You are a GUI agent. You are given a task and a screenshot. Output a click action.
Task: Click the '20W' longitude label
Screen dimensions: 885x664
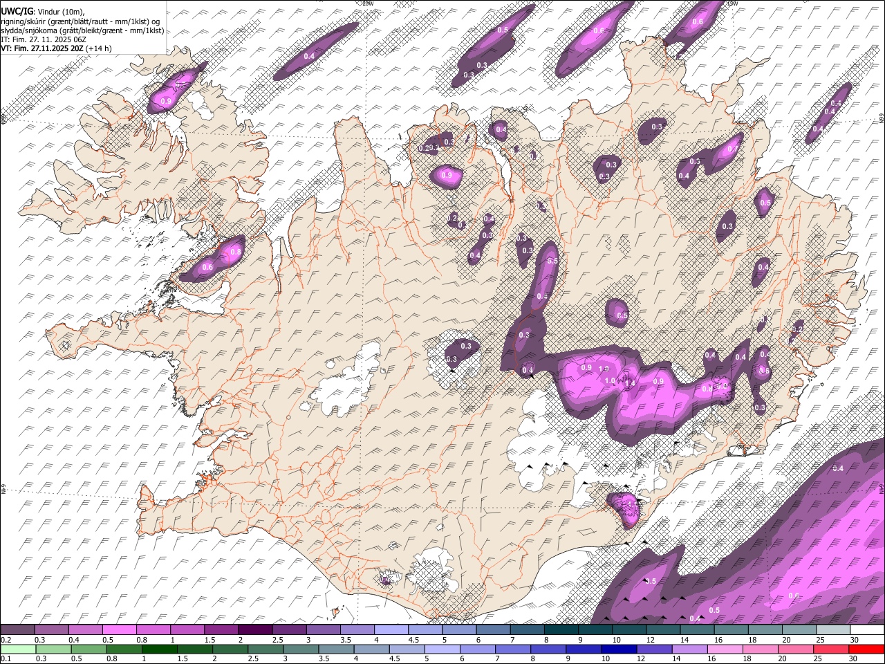pyautogui.click(x=368, y=3)
